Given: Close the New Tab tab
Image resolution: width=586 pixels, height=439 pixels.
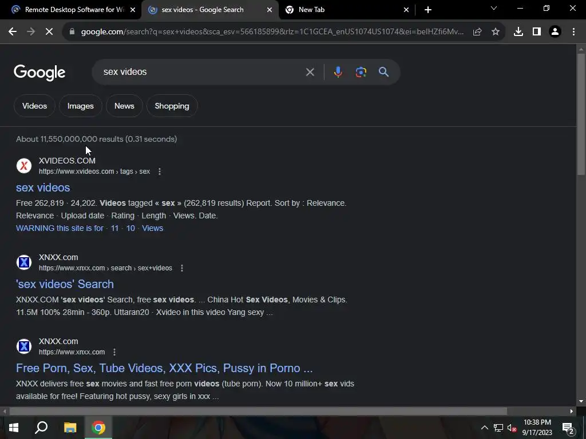Looking at the screenshot, I should click(x=406, y=10).
